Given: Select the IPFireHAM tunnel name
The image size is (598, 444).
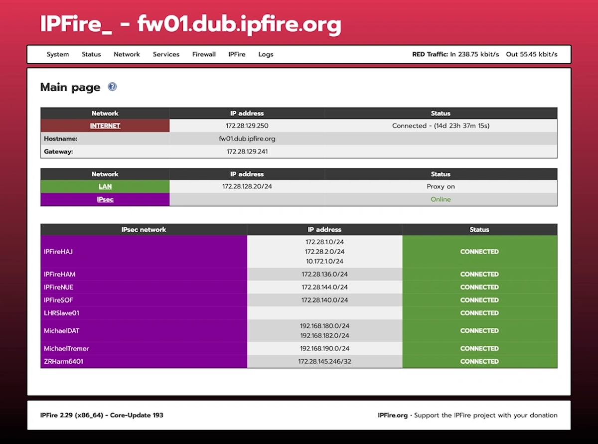Looking at the screenshot, I should (60, 274).
